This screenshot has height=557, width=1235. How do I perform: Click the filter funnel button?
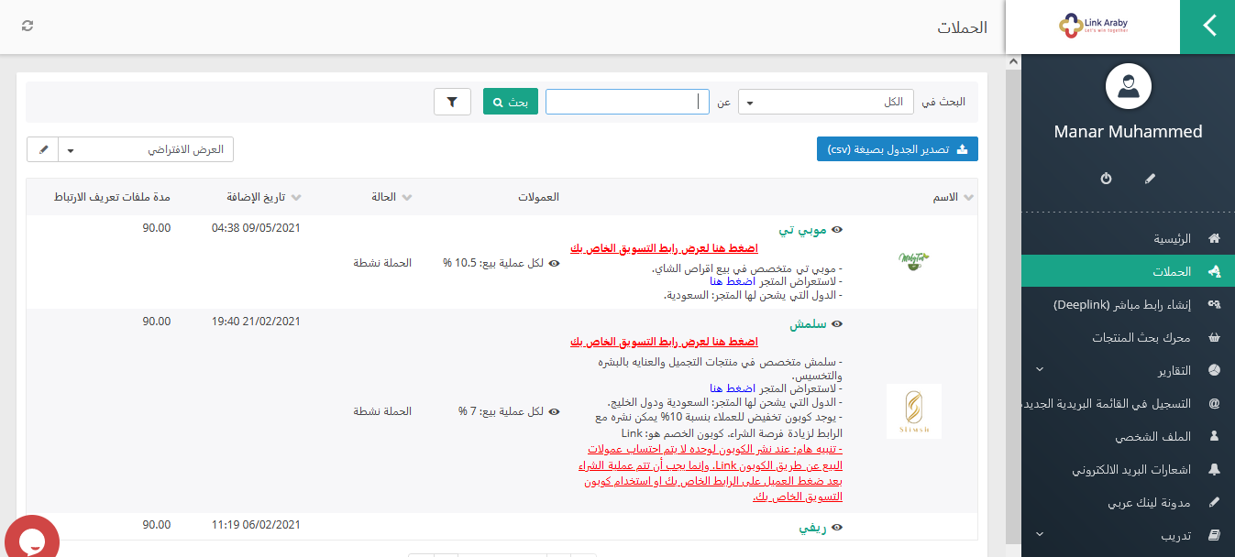coord(452,102)
